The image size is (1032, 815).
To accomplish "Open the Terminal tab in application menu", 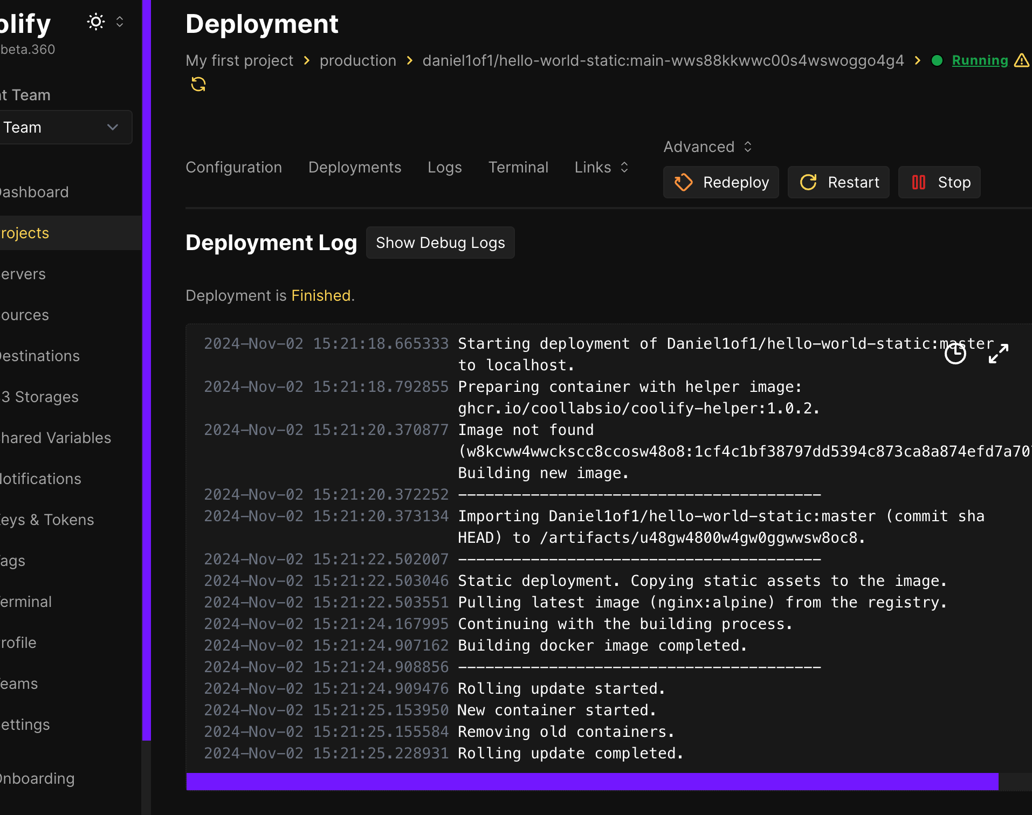I will pyautogui.click(x=518, y=167).
